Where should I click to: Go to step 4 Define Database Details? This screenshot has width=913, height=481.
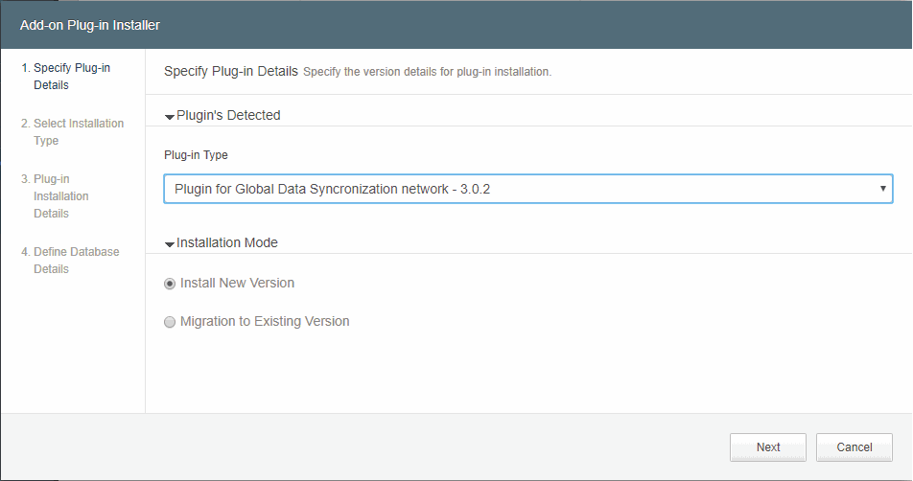point(70,261)
